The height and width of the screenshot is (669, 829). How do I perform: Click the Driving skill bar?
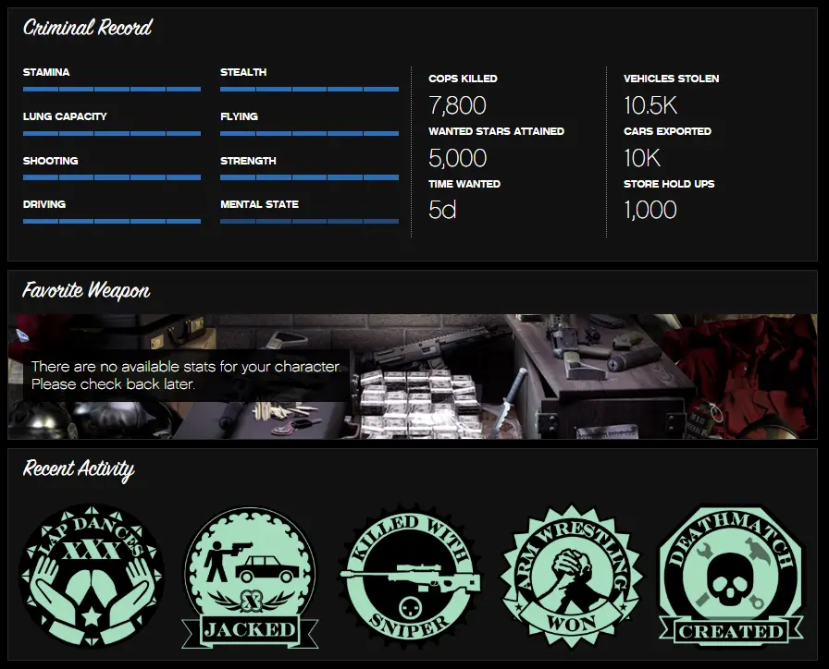[112, 221]
